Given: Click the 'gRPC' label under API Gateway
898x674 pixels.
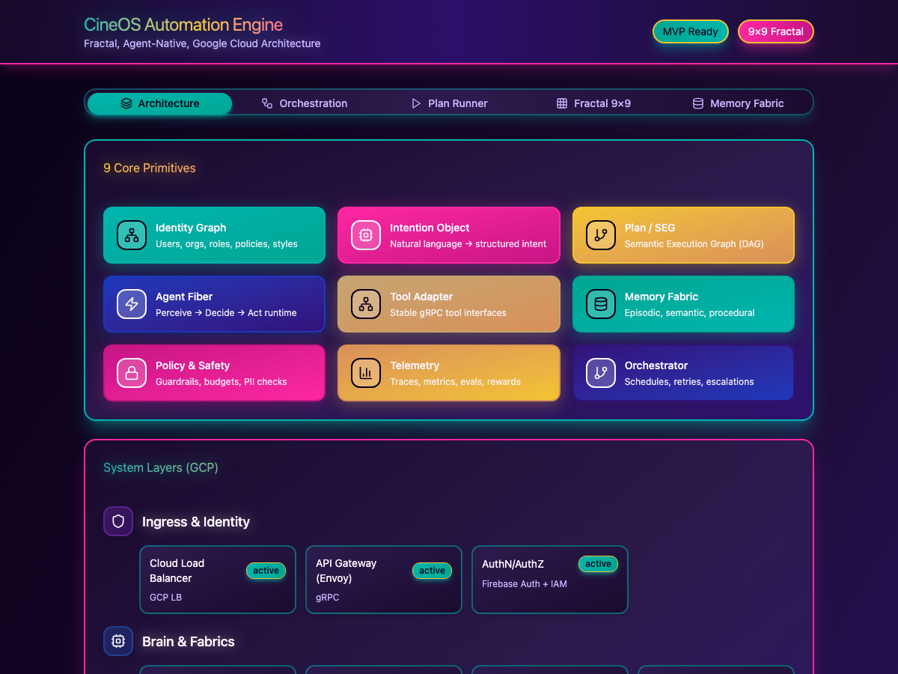Looking at the screenshot, I should (327, 597).
